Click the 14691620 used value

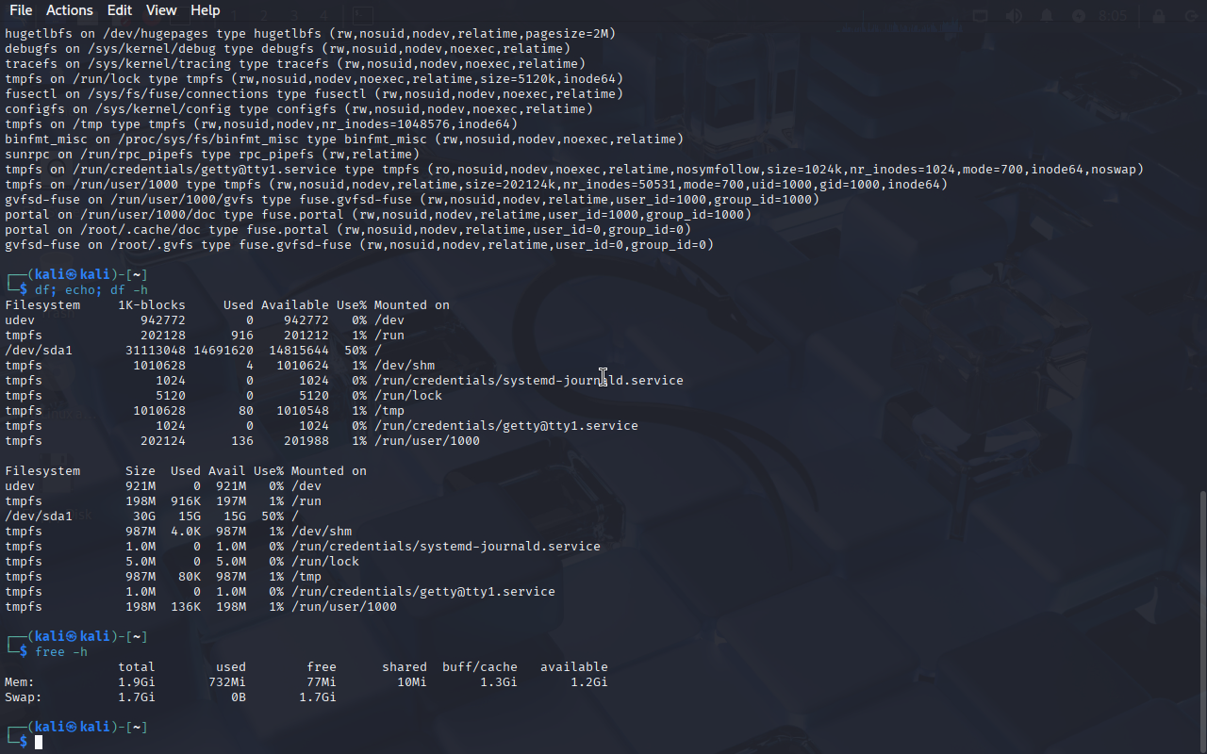tap(223, 350)
